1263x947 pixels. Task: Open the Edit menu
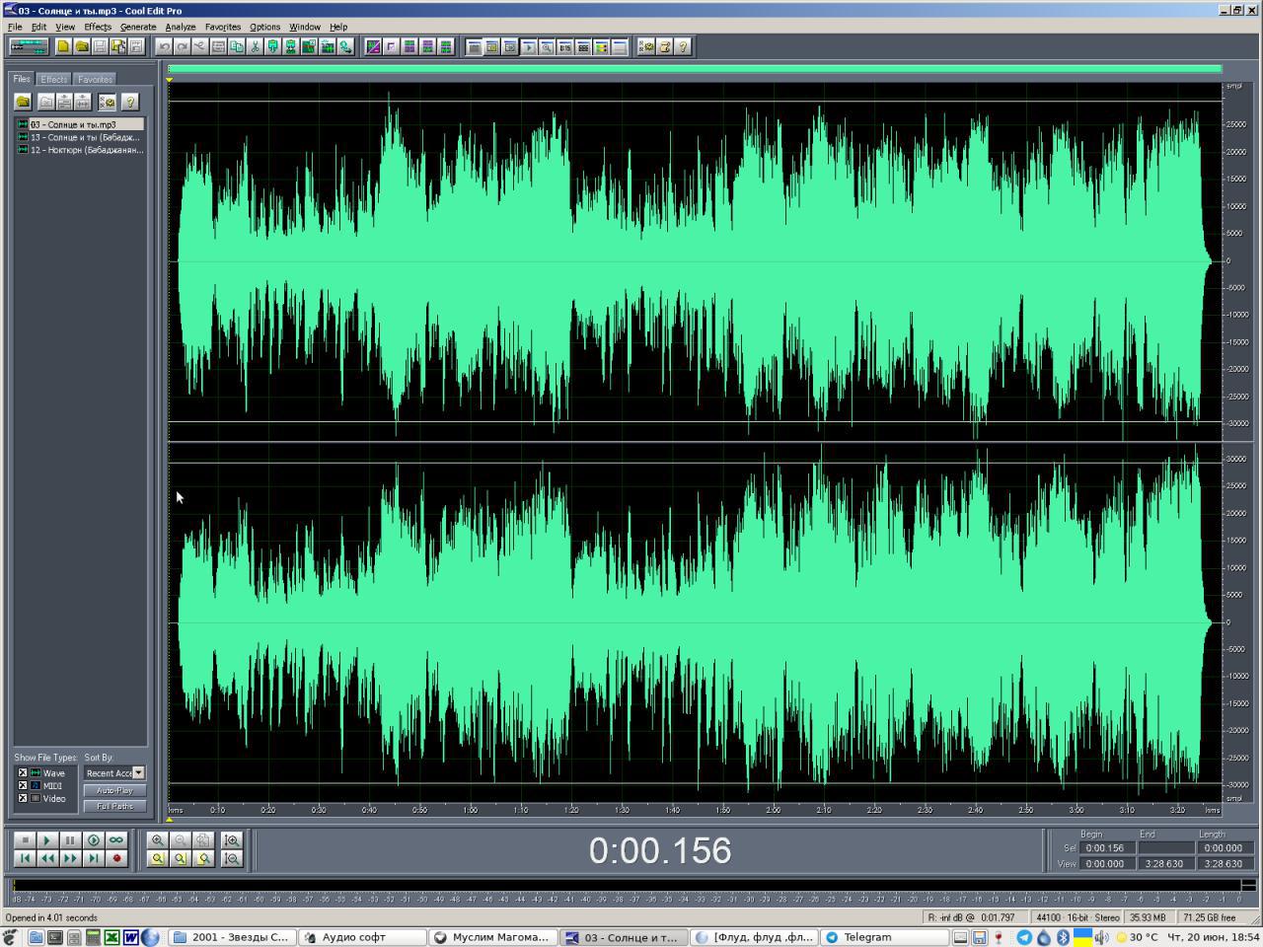[x=38, y=27]
